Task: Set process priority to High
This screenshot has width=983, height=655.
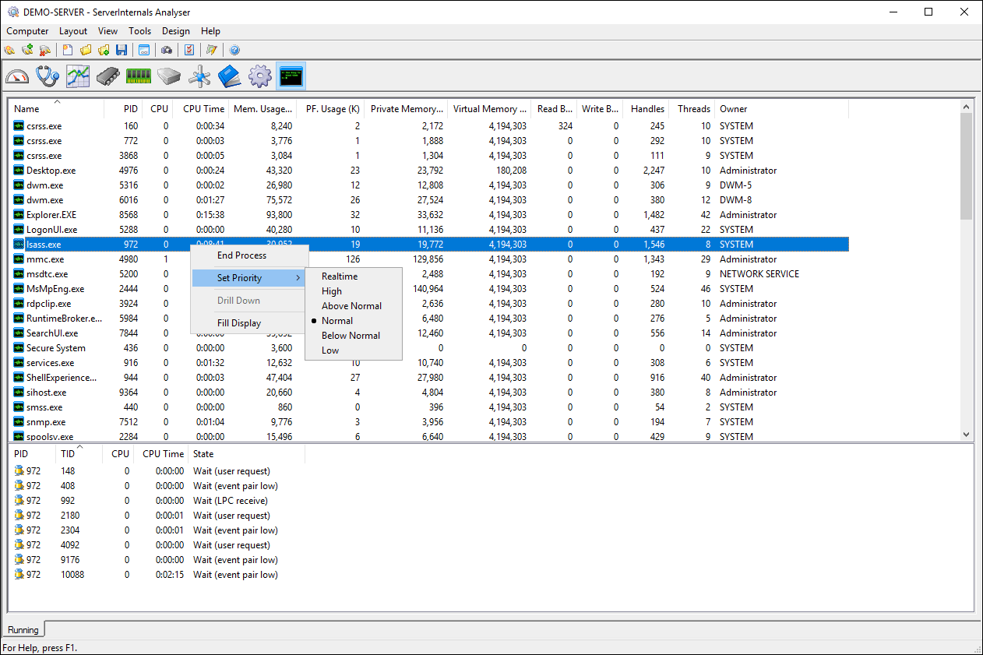Action: click(x=332, y=291)
